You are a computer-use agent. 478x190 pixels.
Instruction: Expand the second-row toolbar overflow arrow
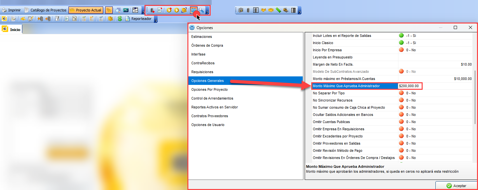(156, 20)
